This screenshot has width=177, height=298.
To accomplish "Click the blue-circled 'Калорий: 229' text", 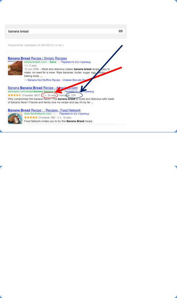I will coord(67,95).
